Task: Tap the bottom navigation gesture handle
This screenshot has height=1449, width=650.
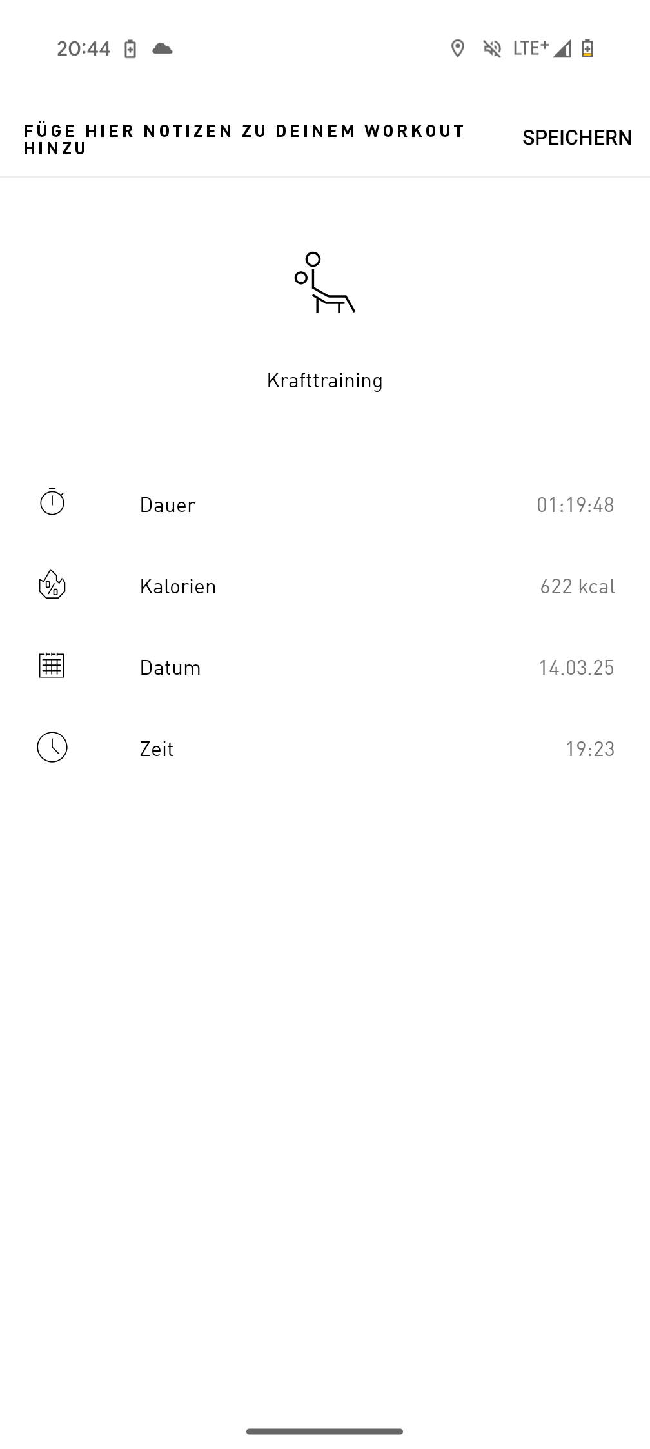Action: click(325, 1431)
